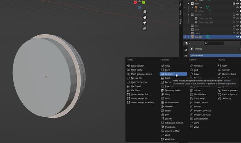Uncheck the Tire collection checkbox
The height and width of the screenshot is (143, 241).
234,3
